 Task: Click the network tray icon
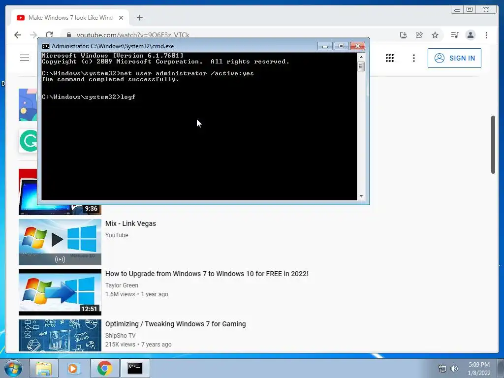pyautogui.click(x=442, y=369)
